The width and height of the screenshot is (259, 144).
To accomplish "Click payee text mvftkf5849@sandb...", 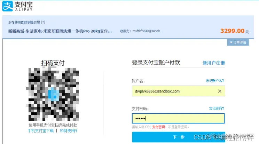I will click(x=148, y=31).
